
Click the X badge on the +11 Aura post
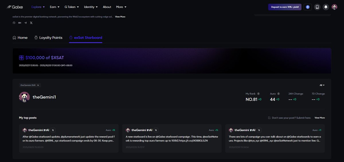tap(259, 130)
